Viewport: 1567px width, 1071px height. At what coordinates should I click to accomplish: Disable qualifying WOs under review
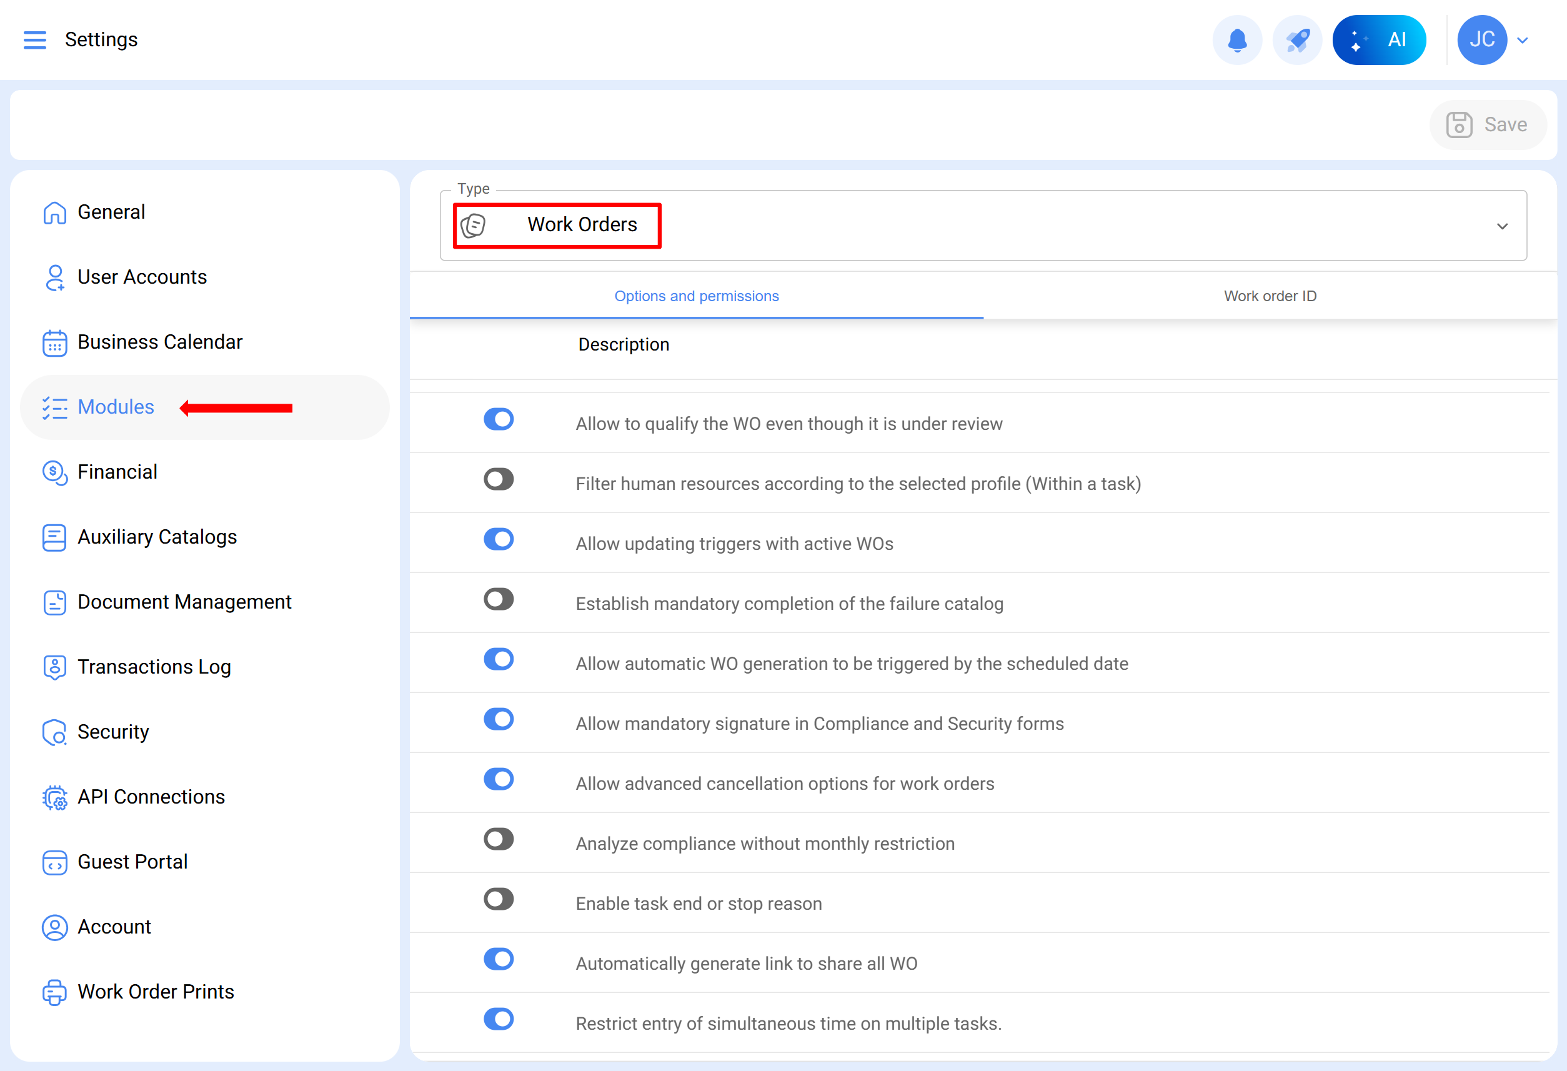click(499, 419)
